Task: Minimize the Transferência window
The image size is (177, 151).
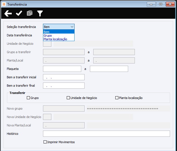Action: pyautogui.click(x=151, y=4)
